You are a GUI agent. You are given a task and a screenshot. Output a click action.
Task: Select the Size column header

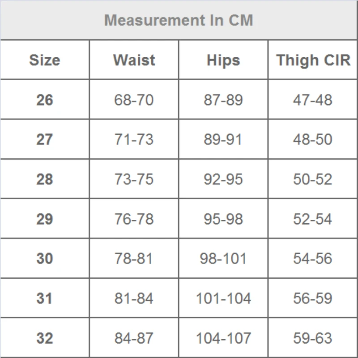tap(45, 60)
